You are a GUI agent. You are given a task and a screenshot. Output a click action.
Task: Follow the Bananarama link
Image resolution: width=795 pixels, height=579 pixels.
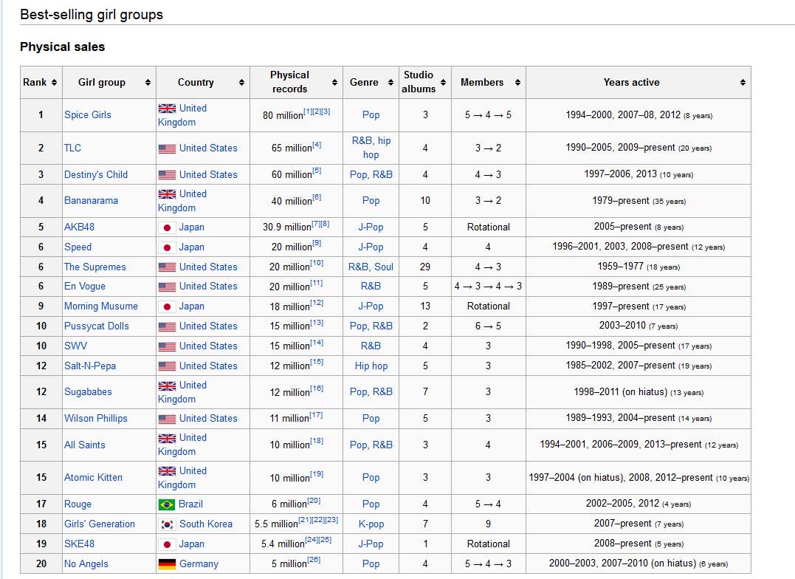click(91, 200)
